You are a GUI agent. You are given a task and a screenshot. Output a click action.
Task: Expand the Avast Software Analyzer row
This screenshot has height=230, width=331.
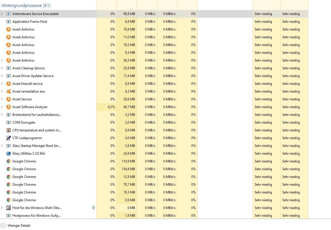2,107
